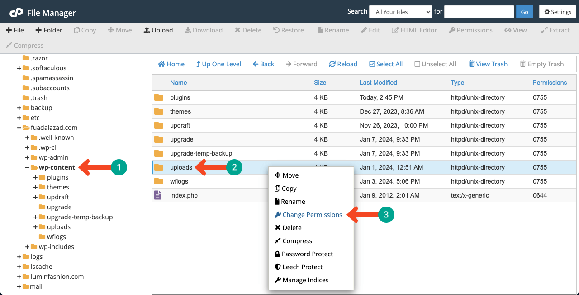
Task: Open the All Your Files search dropdown
Action: point(401,12)
